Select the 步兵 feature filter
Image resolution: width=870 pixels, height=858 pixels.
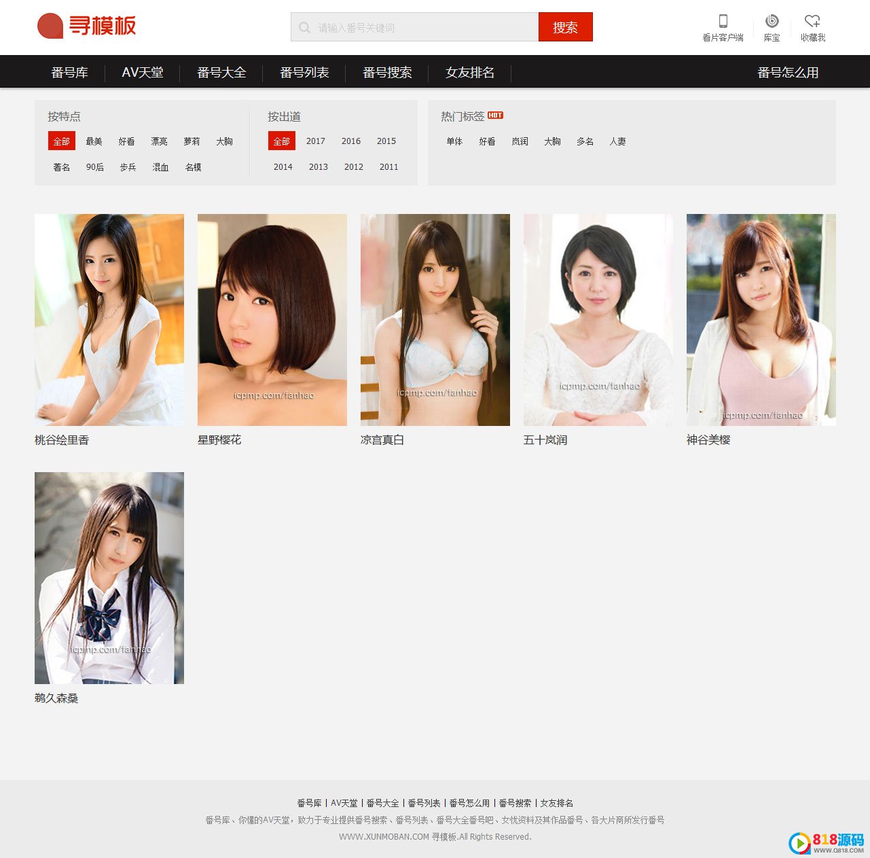coord(128,167)
